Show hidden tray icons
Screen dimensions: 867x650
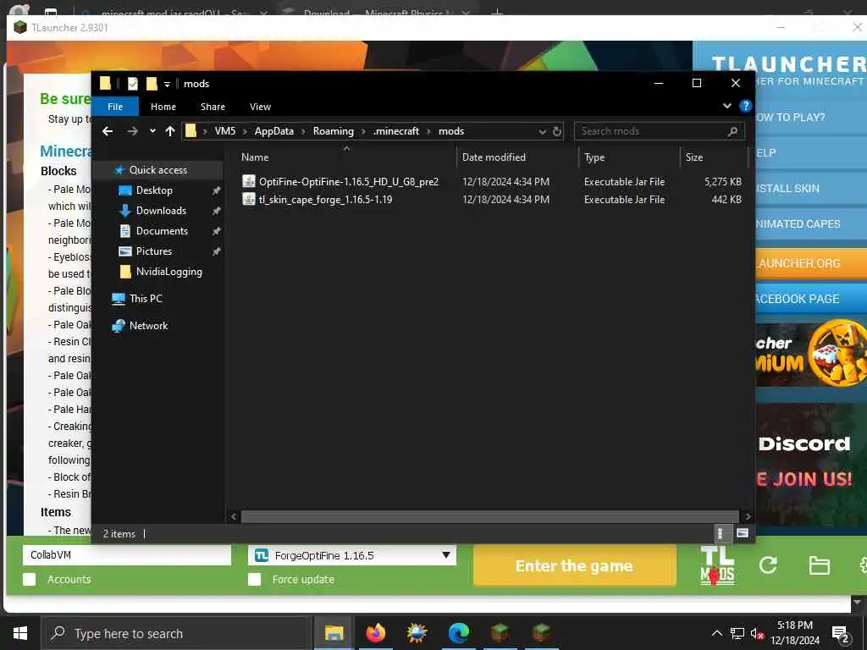716,633
